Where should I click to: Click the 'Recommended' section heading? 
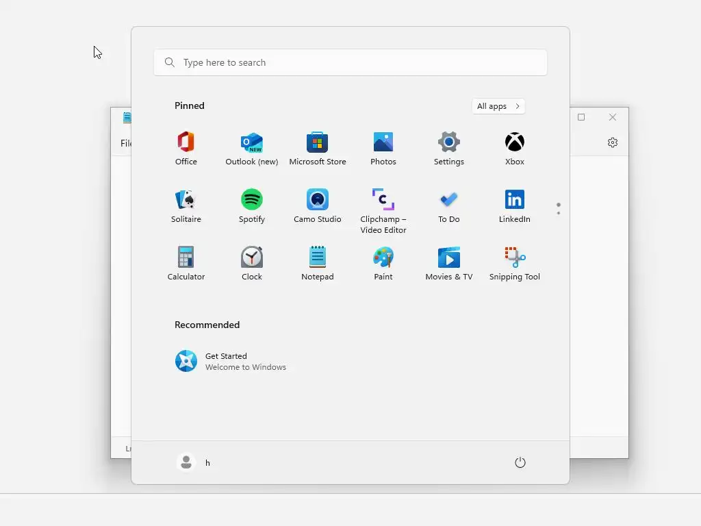pos(207,325)
